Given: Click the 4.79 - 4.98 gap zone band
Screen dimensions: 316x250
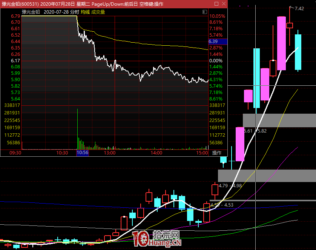Looking at the screenshot, I should (x=267, y=175).
